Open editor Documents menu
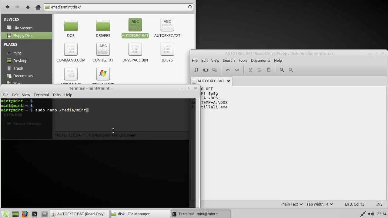The image size is (388, 218). coord(261,60)
